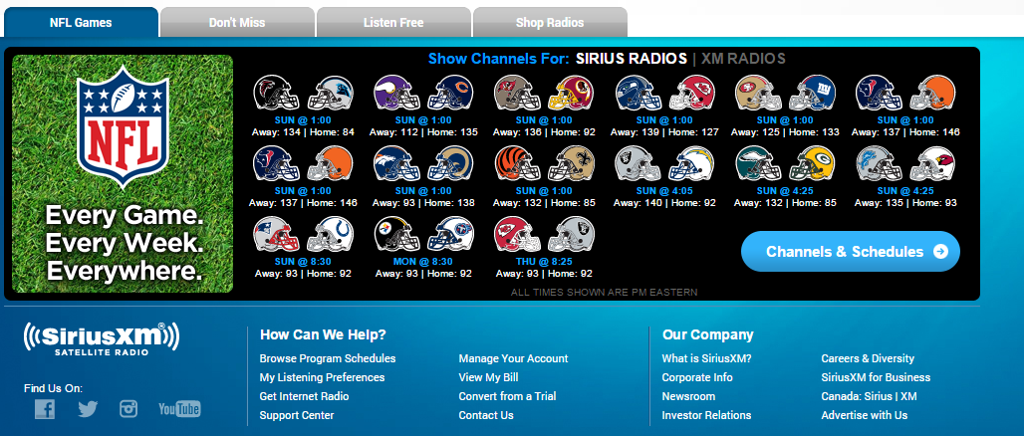Click the Pittsburgh Steelers helmet
The height and width of the screenshot is (436, 1024).
pyautogui.click(x=396, y=234)
